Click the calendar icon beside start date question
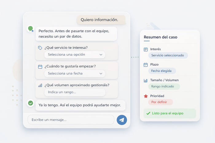 coord(40,66)
